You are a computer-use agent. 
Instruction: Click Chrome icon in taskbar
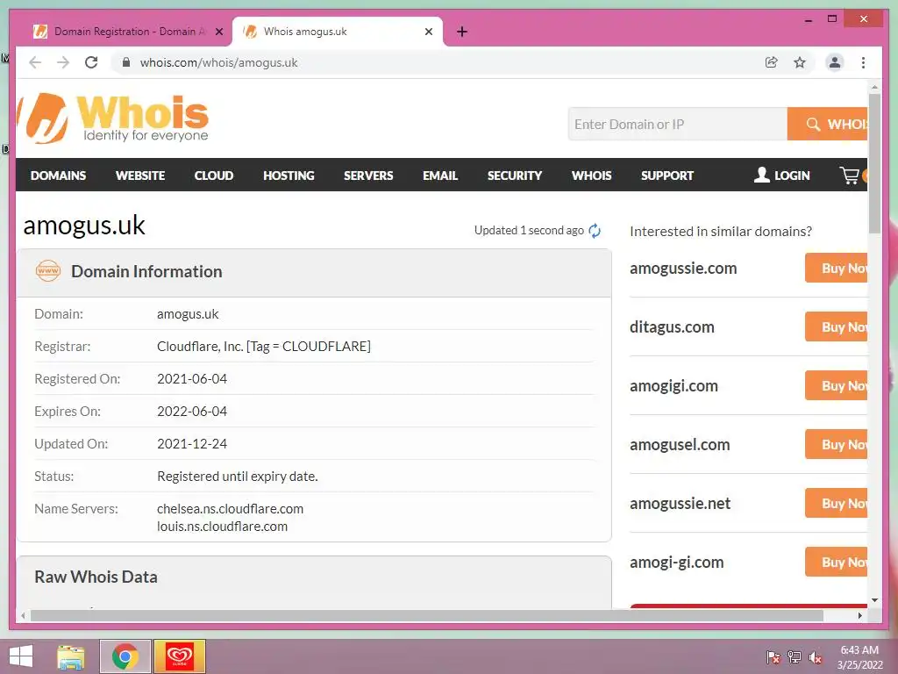click(125, 656)
